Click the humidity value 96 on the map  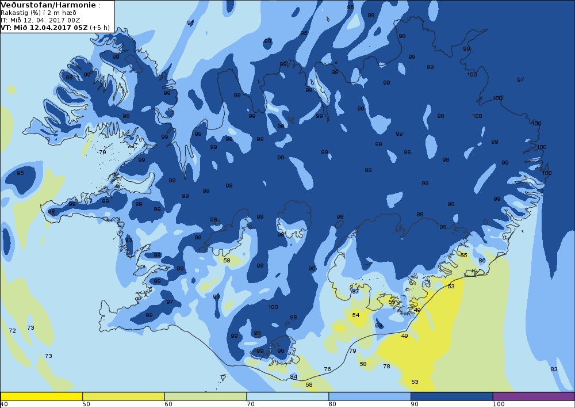tap(350, 7)
